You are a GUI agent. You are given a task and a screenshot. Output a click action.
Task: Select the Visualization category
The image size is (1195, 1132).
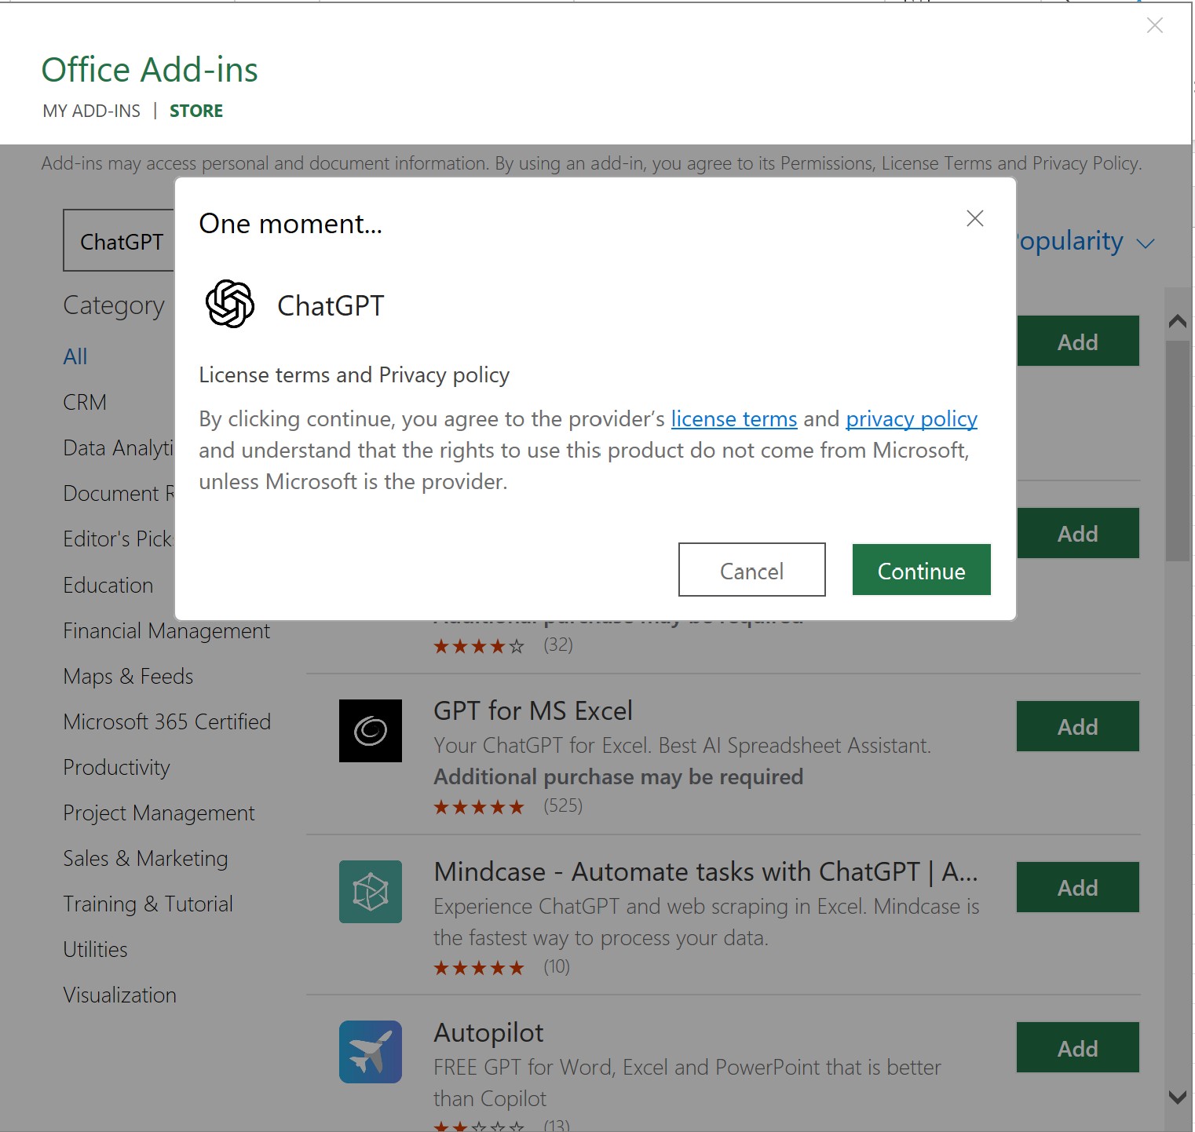[x=119, y=995]
